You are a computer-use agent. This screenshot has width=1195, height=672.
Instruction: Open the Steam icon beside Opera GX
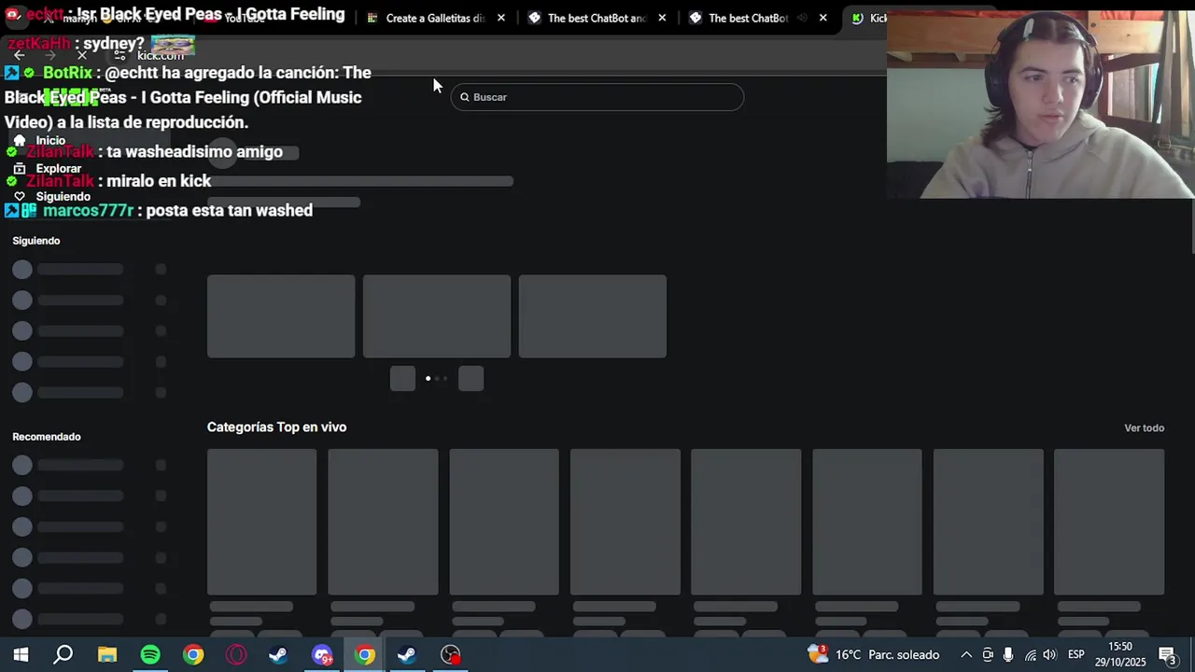[278, 654]
